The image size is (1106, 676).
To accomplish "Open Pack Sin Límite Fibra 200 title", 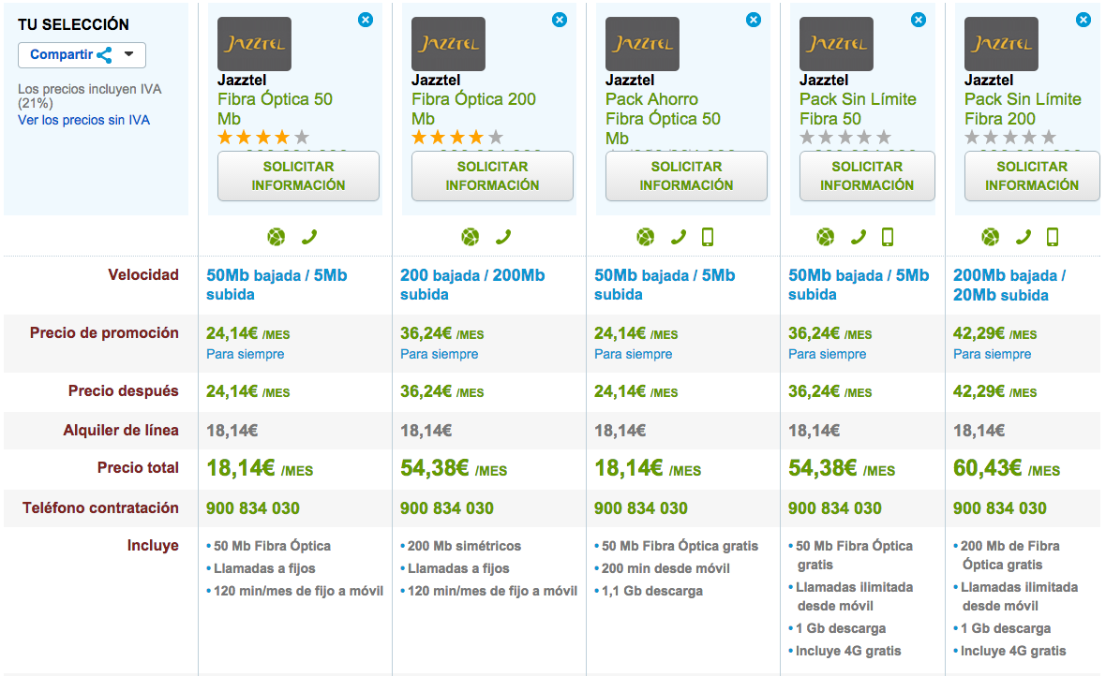I will pos(1023,109).
